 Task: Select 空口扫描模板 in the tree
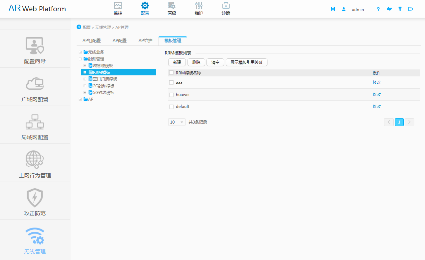point(105,79)
